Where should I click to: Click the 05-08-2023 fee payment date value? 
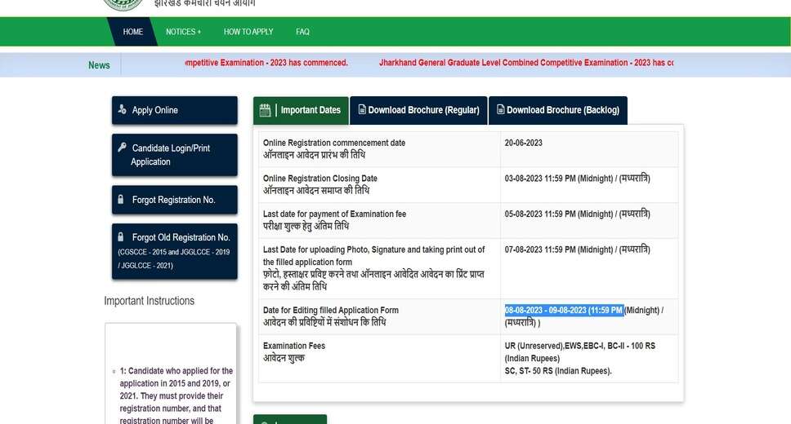[577, 214]
